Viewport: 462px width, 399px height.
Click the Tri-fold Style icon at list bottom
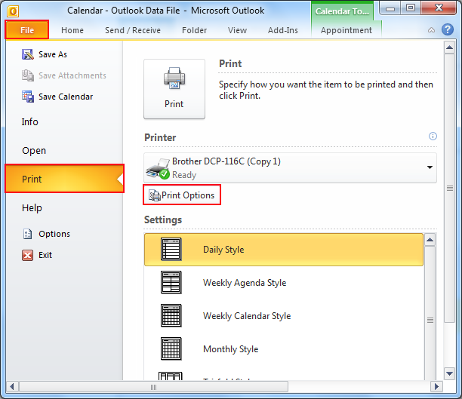tap(171, 376)
